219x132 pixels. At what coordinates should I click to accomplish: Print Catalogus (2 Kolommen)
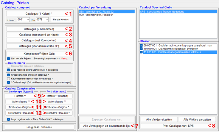click(x=34, y=29)
